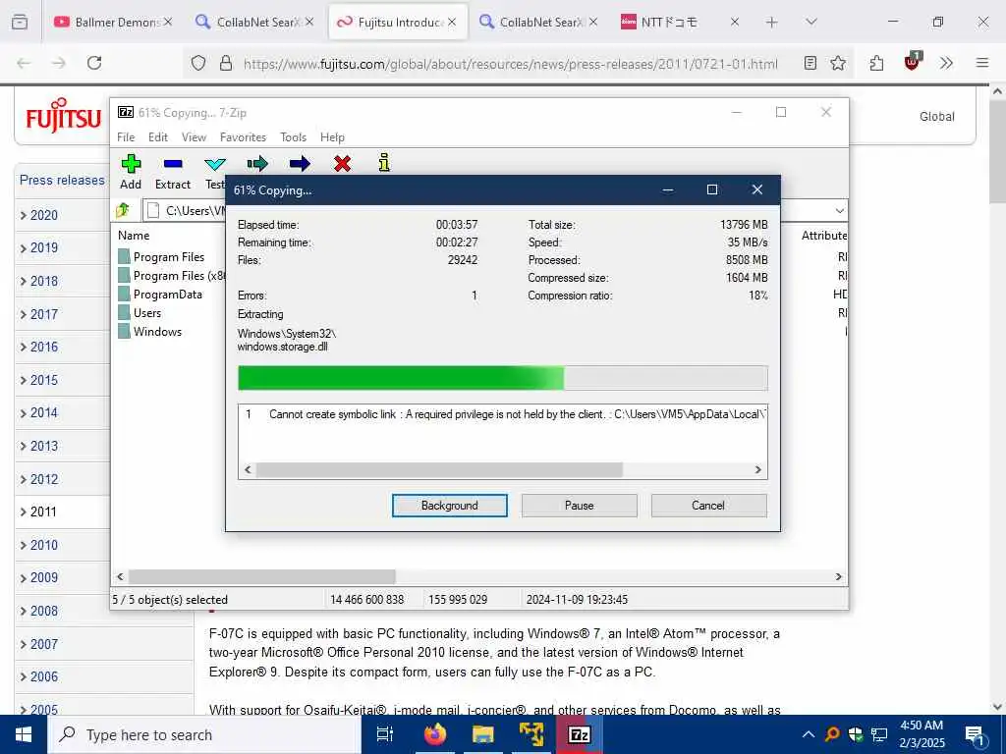This screenshot has height=754, width=1006.
Task: Open the 7-Zip path dropdown arrow
Action: click(839, 210)
